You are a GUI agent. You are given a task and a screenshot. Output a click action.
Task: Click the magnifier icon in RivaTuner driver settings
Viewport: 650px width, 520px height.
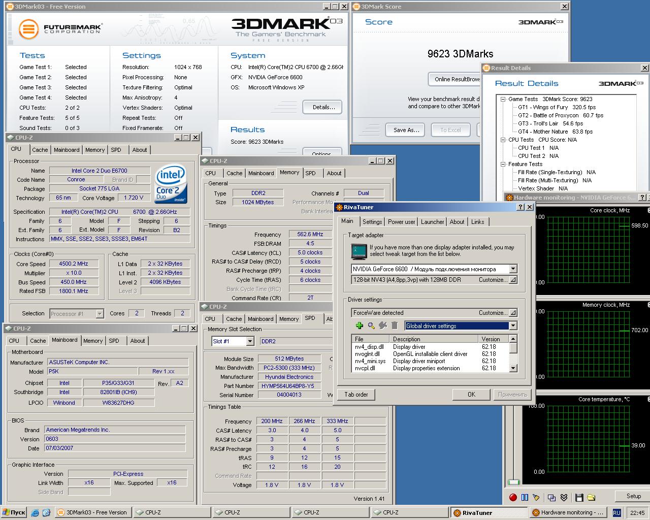(x=371, y=326)
